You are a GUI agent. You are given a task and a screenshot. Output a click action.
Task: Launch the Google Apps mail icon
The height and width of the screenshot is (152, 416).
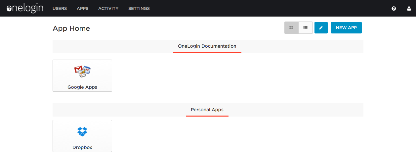(x=82, y=72)
